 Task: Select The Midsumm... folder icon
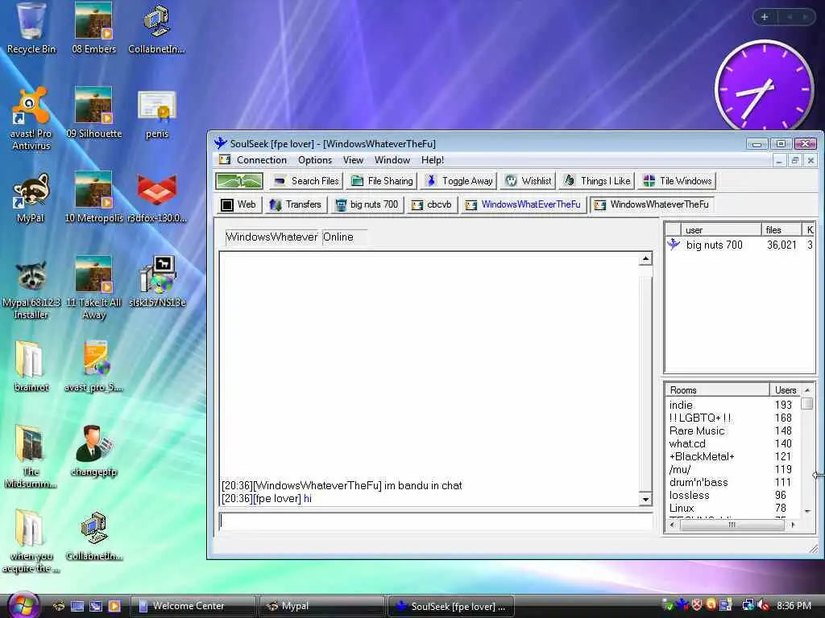pyautogui.click(x=31, y=457)
